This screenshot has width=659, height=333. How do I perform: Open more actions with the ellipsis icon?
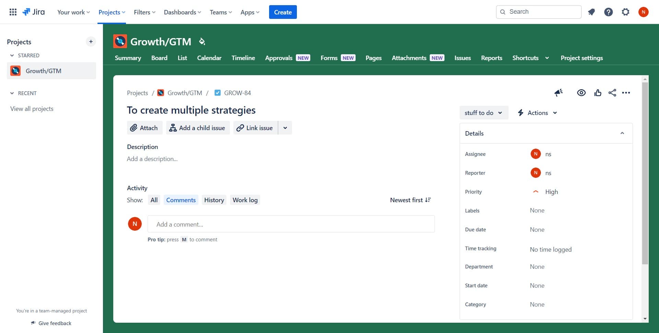[x=627, y=93]
